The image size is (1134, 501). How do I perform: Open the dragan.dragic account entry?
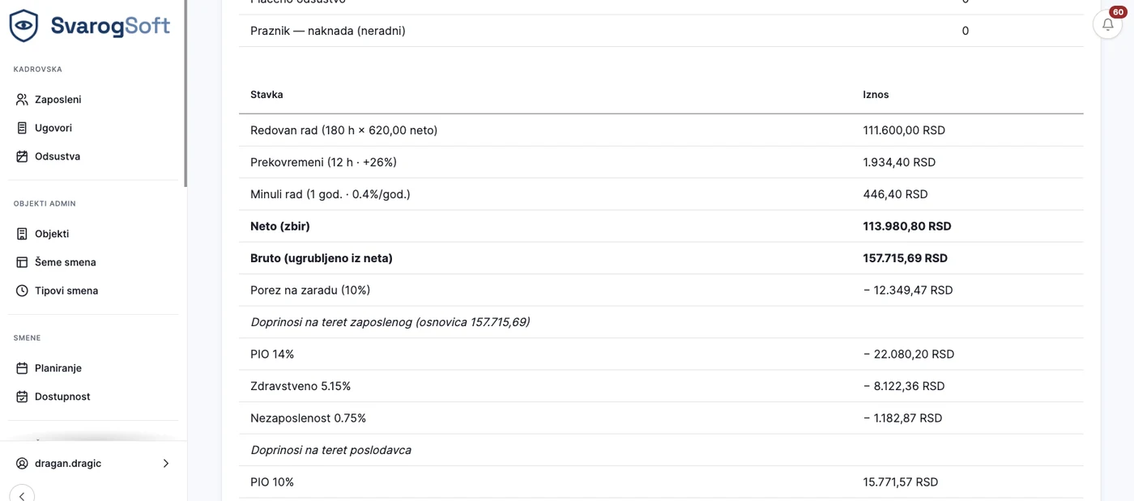point(93,464)
